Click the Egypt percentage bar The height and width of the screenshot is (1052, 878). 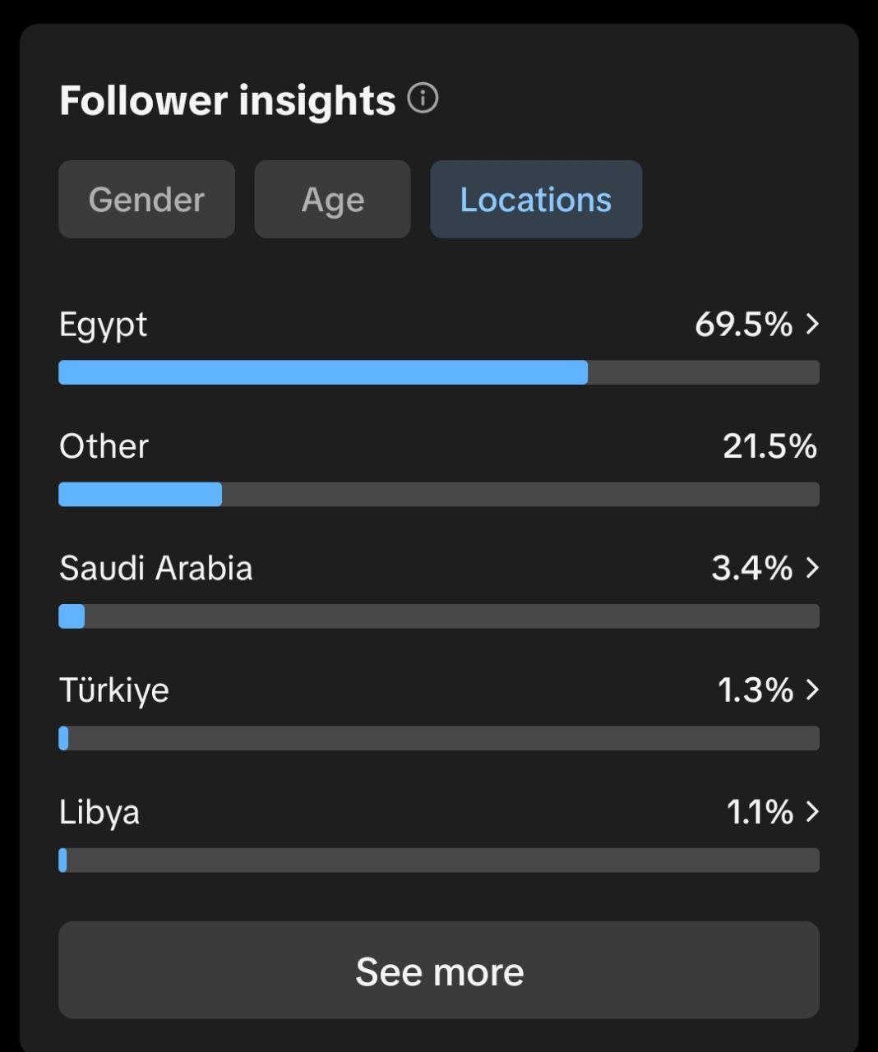(438, 372)
